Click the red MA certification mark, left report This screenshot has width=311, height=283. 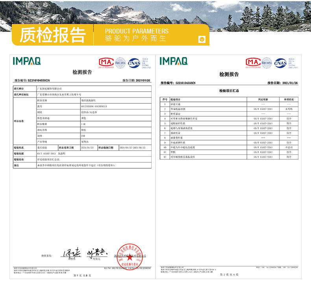click(x=106, y=63)
